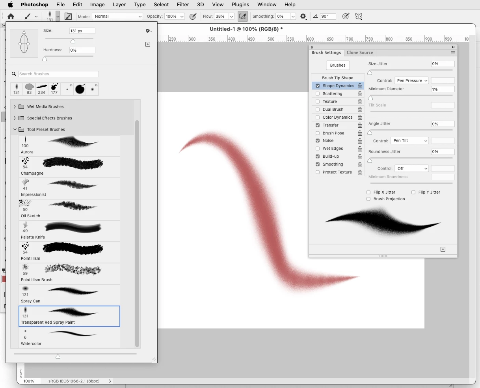
Task: Choose the Aurora brush preset
Action: point(69,146)
